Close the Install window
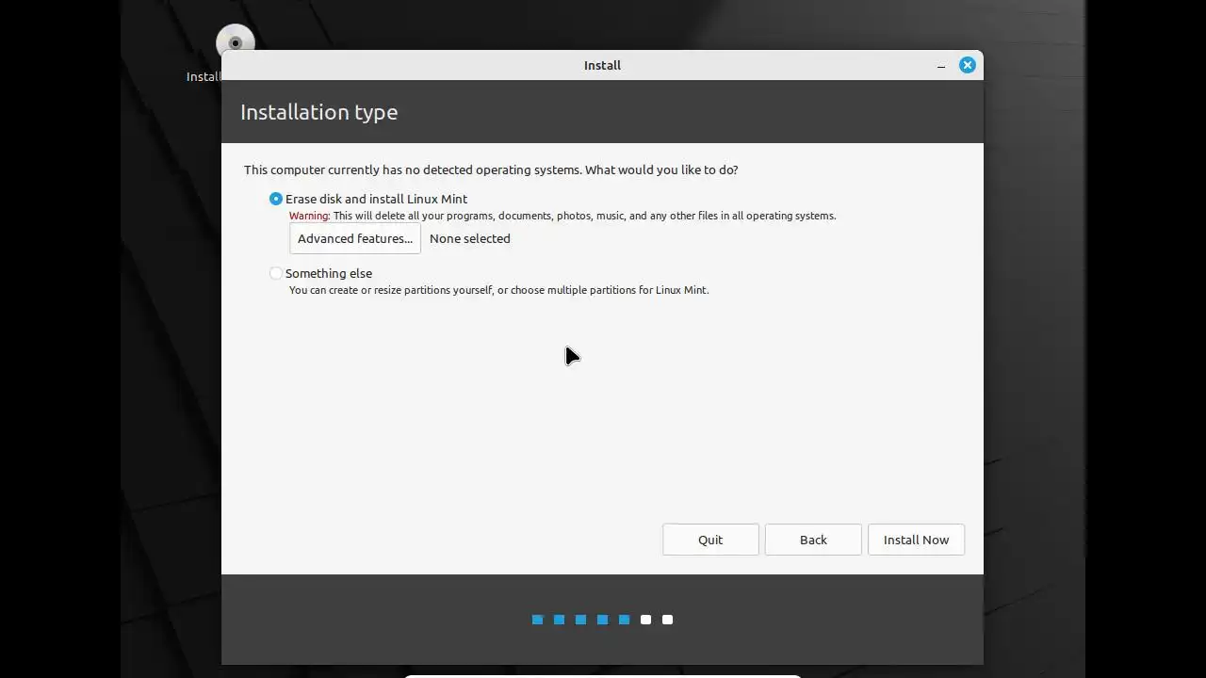 pyautogui.click(x=967, y=65)
